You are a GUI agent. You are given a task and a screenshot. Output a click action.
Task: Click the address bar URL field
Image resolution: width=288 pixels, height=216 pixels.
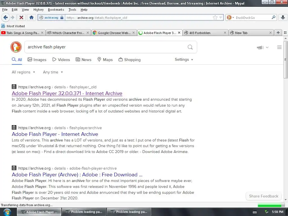point(139,18)
